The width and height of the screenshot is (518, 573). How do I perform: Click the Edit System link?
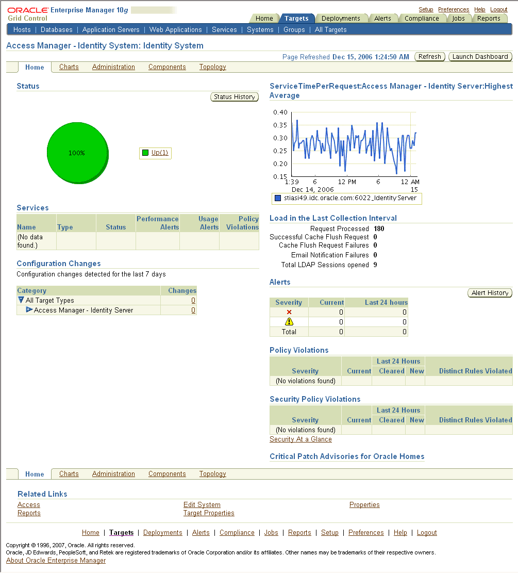coord(201,504)
